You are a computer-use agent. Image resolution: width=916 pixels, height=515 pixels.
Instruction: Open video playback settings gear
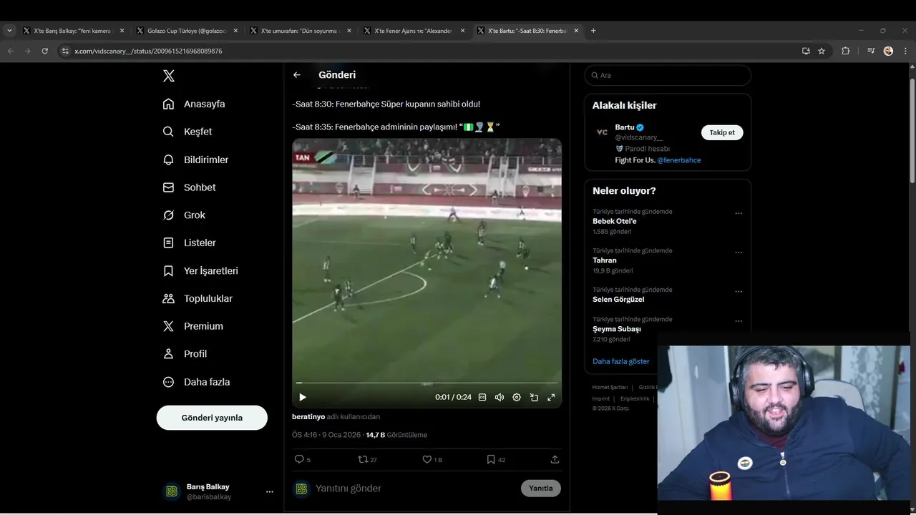pos(517,397)
